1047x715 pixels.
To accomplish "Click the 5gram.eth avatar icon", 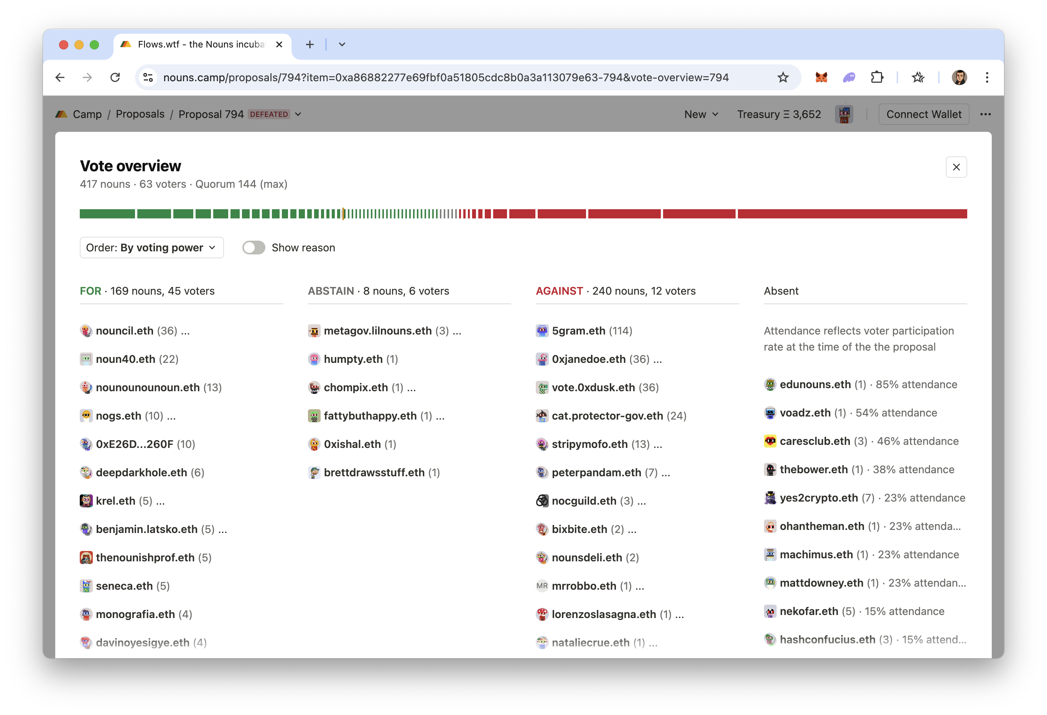I will [542, 330].
